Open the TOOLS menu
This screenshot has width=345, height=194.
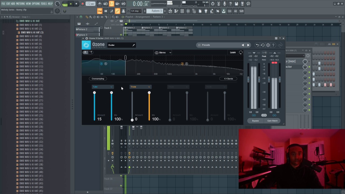(x=44, y=4)
